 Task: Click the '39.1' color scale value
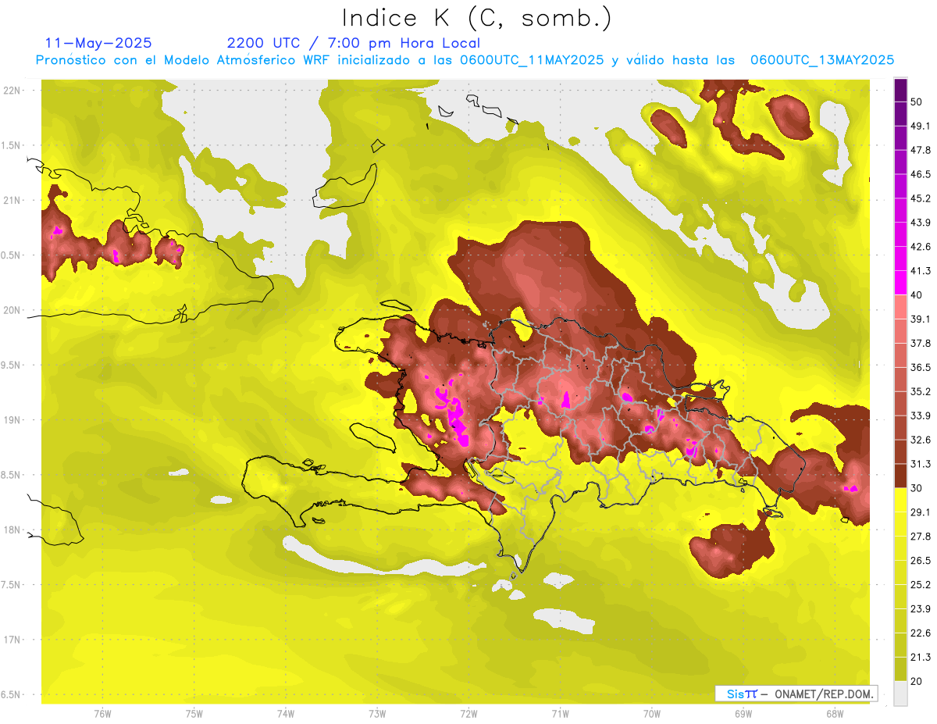click(x=921, y=319)
